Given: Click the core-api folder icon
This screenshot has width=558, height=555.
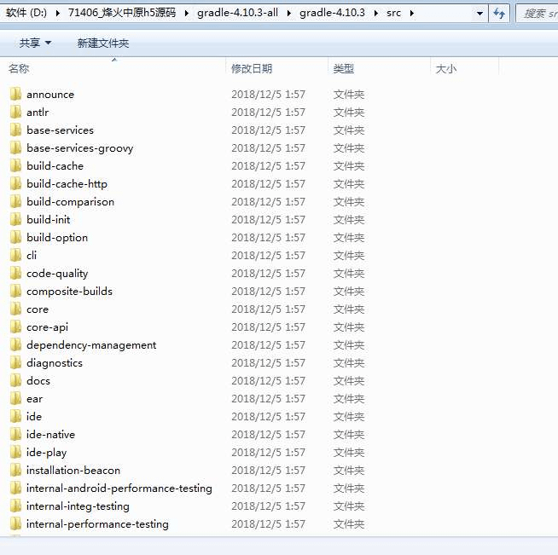Looking at the screenshot, I should [15, 327].
